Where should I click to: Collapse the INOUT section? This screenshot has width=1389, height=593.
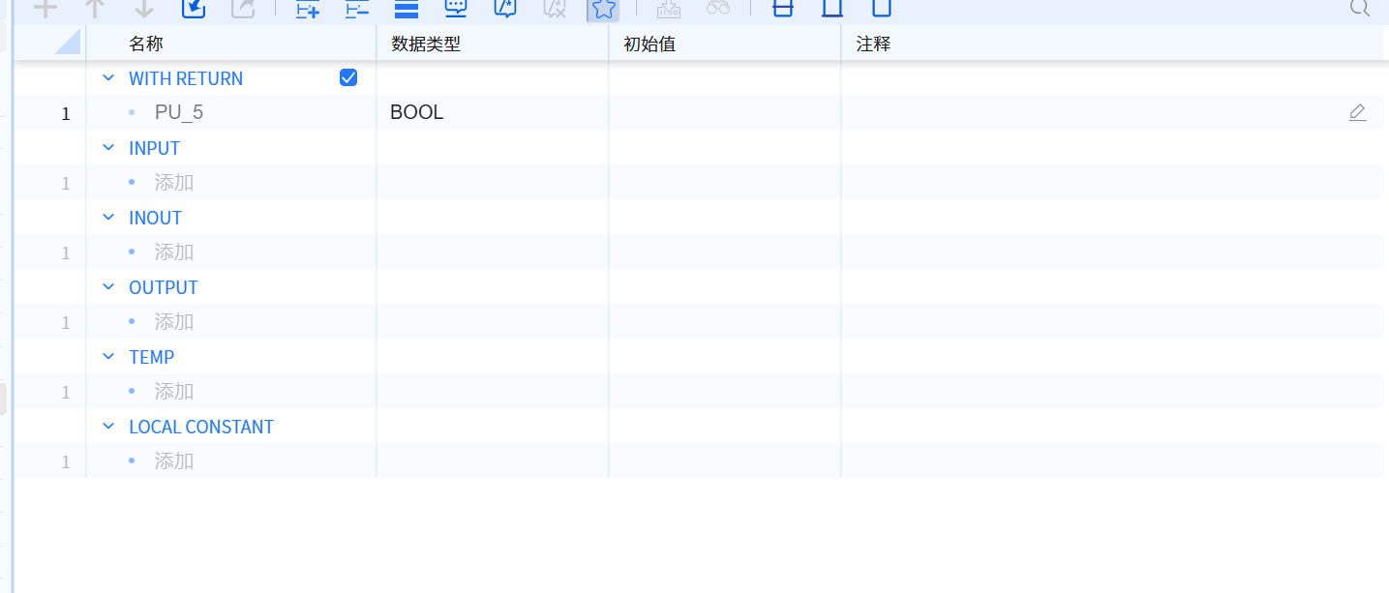click(108, 218)
